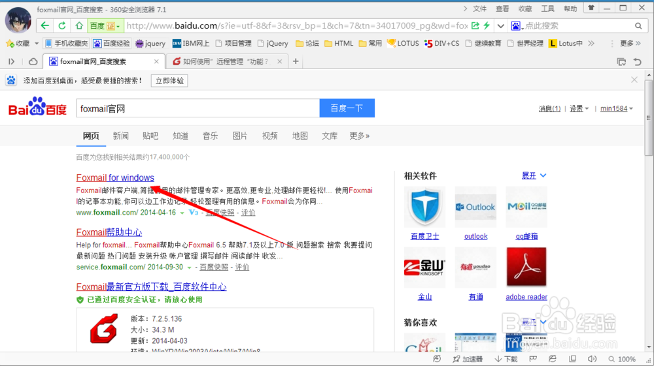Click the search magnifier icon in search box

point(638,26)
